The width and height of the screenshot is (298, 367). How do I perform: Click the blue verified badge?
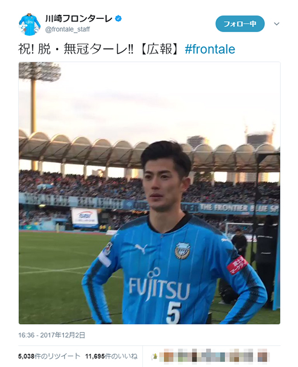click(118, 18)
